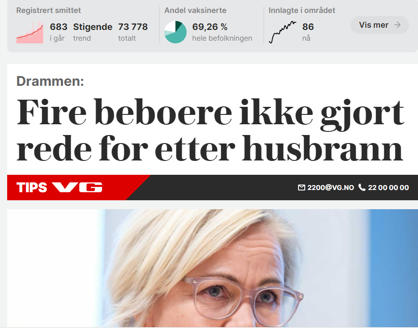418x329 pixels.
Task: Click the Vis mer button
Action: tap(380, 25)
